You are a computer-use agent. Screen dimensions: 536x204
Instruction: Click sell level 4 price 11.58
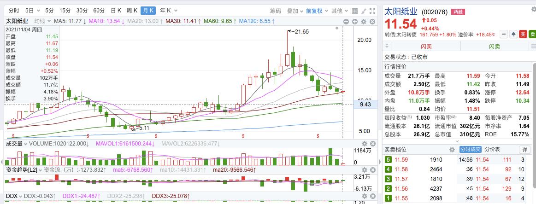tap(401, 169)
